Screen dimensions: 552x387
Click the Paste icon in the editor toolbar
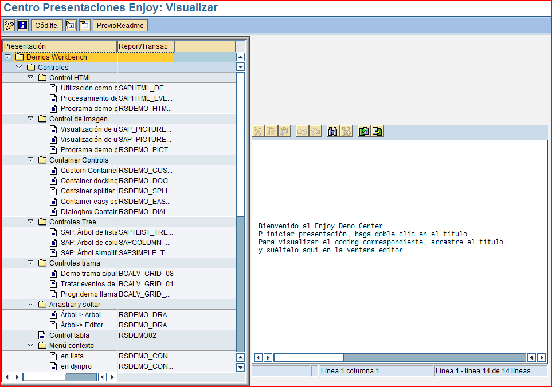[x=284, y=131]
